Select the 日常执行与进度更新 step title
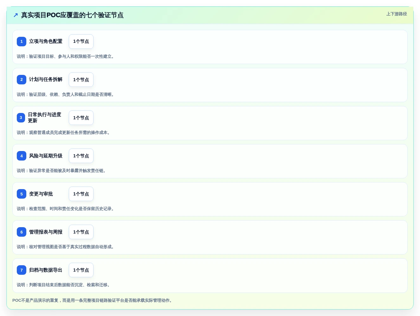This screenshot has height=316, width=420. (x=45, y=118)
